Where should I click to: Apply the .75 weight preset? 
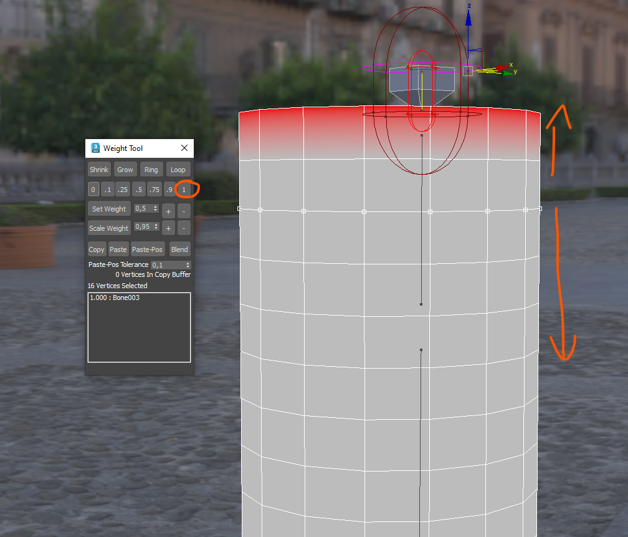point(155,190)
